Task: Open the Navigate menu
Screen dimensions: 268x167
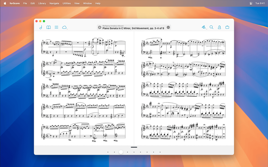Action: point(54,3)
